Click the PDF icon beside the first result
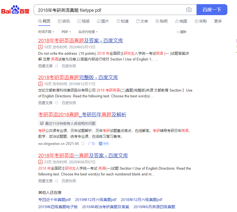237x212 pixels. [x=40, y=47]
